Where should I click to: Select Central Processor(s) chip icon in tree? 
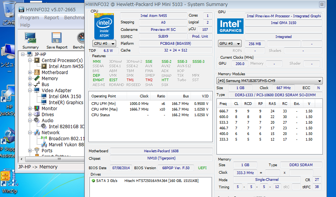click(37, 60)
